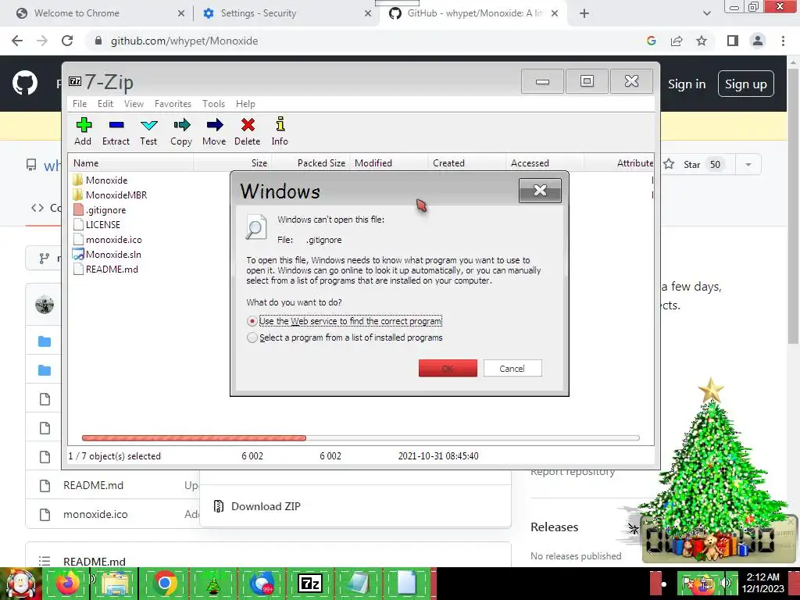Open the View menu in 7-Zip
Image resolution: width=800 pixels, height=600 pixels.
click(x=134, y=104)
